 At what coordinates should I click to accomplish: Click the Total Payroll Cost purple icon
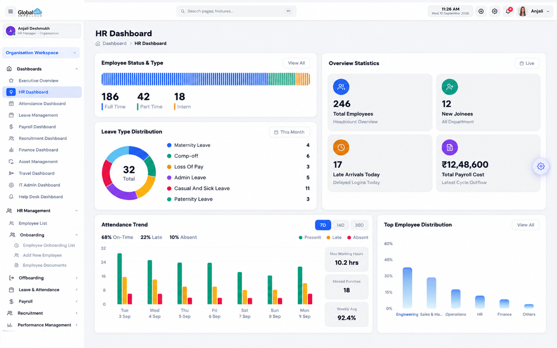click(x=450, y=148)
